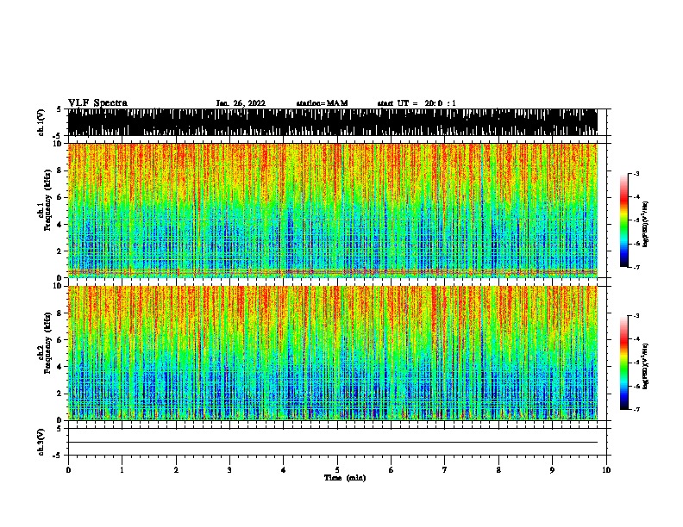Click the ch.1 color scale bar
683x527 pixels.
point(623,220)
